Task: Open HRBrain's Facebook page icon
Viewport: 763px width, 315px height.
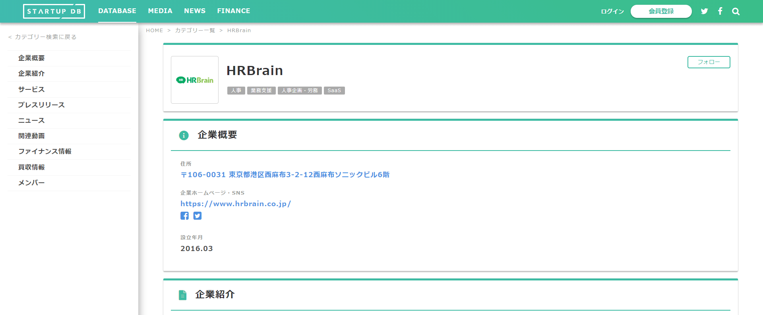Action: point(184,216)
